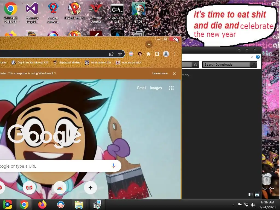The height and width of the screenshot is (210, 280).
Task: Open the Visually Stupid desktop shortcut
Action: tap(32, 13)
